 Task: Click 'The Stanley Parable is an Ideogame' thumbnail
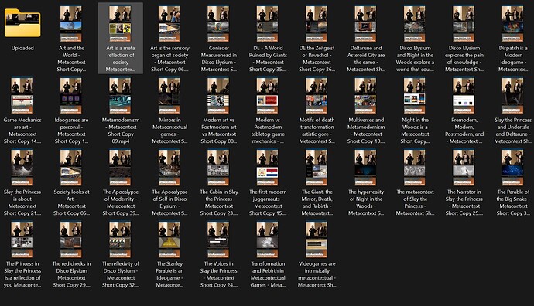pyautogui.click(x=169, y=240)
